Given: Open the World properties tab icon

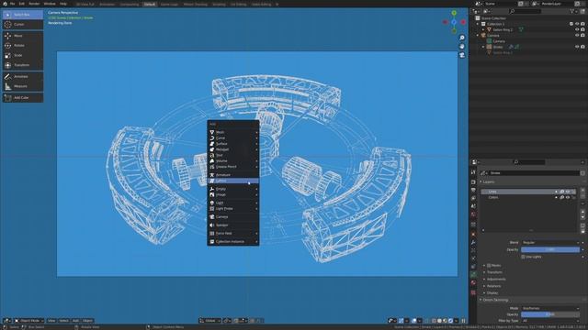Looking at the screenshot, I should [473, 214].
